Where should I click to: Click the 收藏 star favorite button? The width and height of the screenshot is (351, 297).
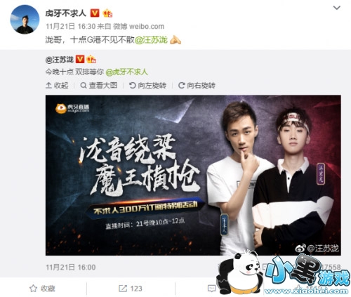click(x=42, y=289)
